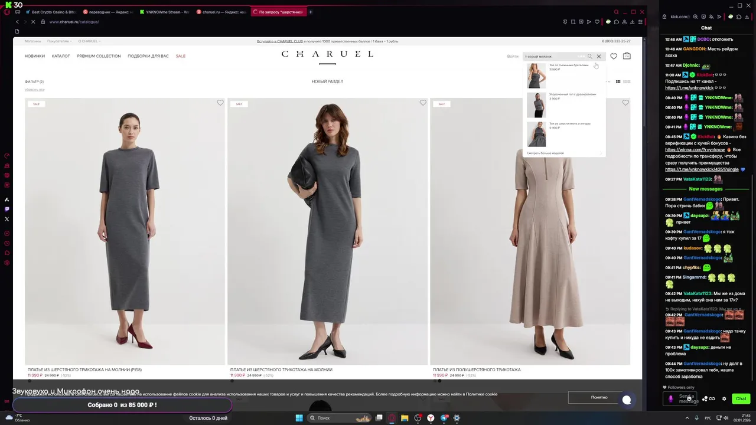Open third search suggestion wool top thumbnail
Viewport: 756px width, 425px height.
536,134
